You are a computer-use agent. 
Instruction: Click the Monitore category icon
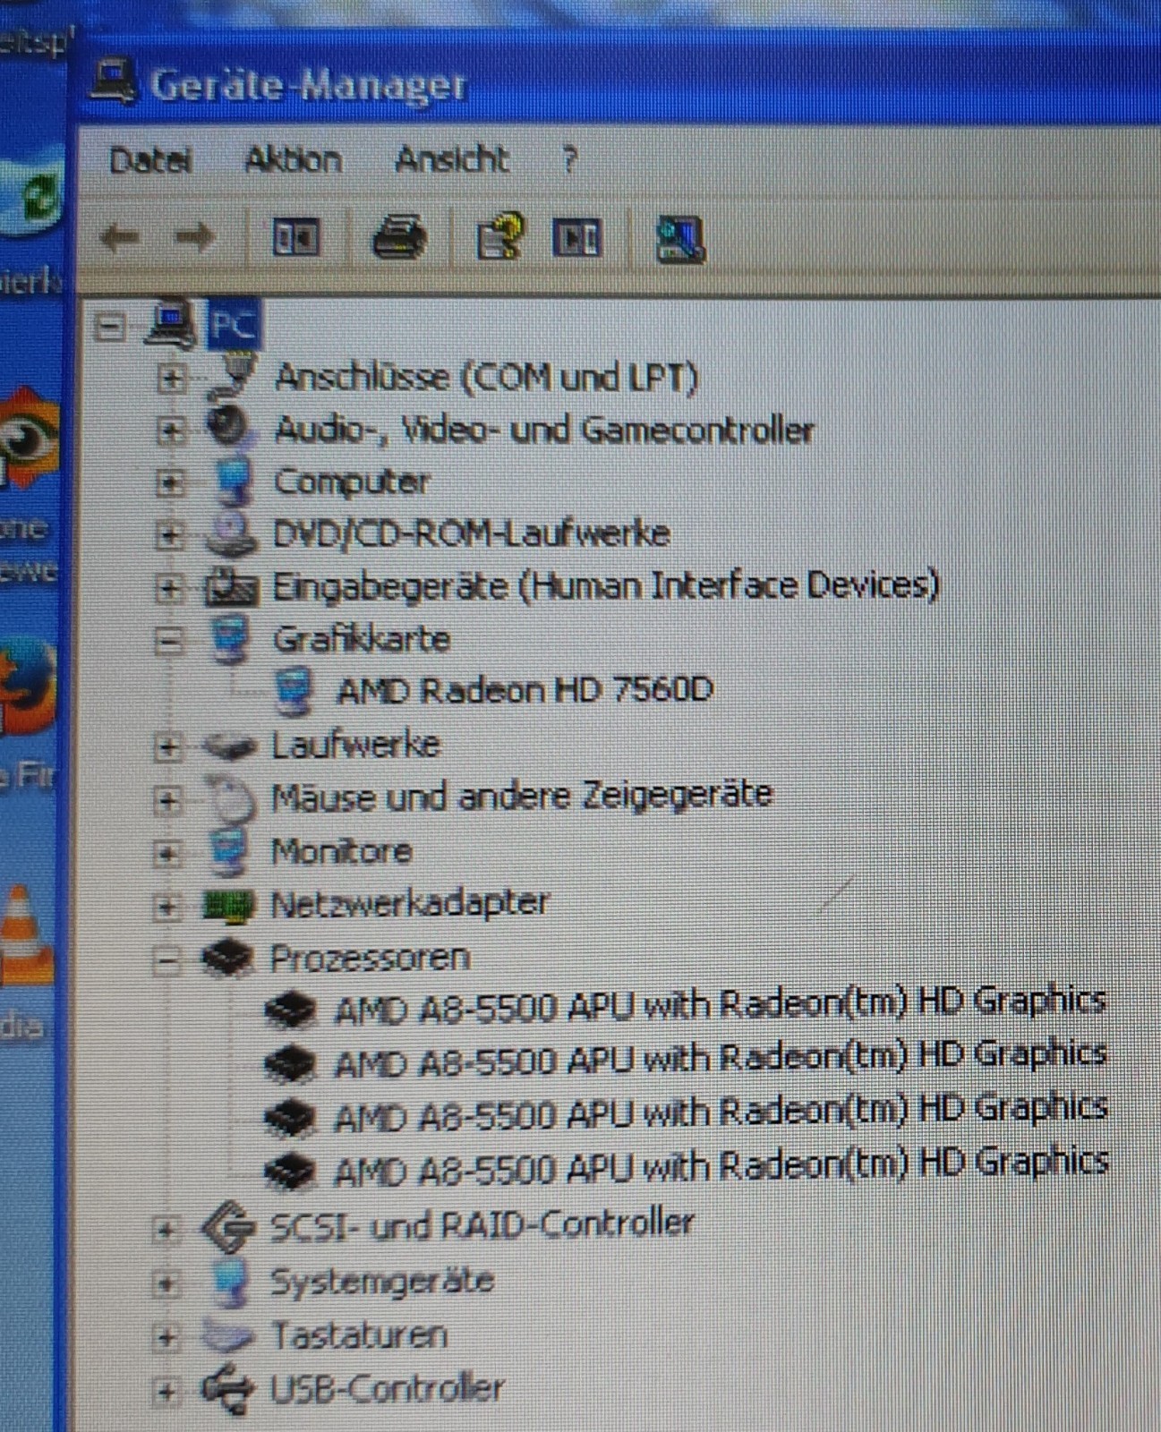[x=229, y=850]
